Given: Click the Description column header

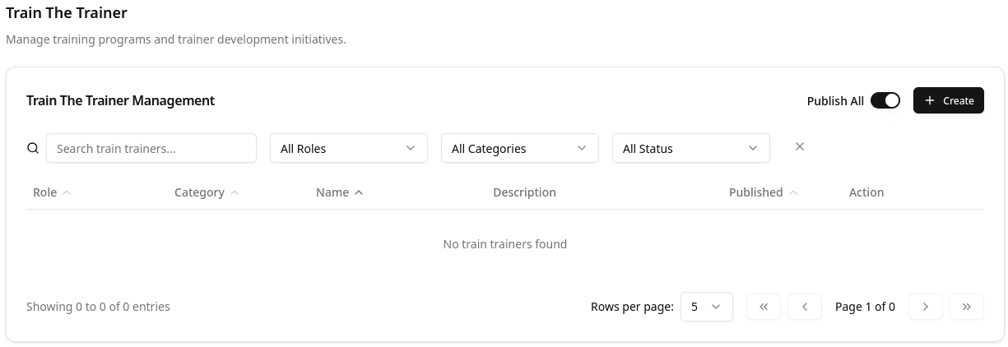Looking at the screenshot, I should pos(524,192).
